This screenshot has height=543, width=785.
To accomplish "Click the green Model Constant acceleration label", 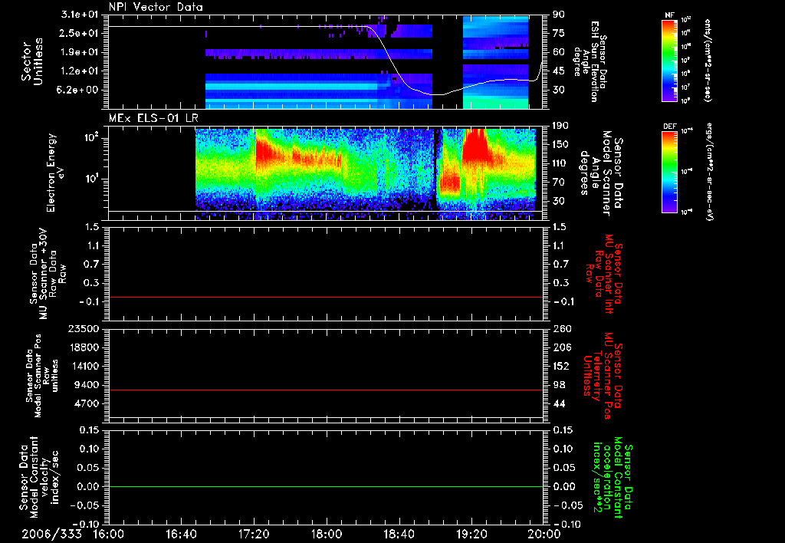I will point(613,479).
